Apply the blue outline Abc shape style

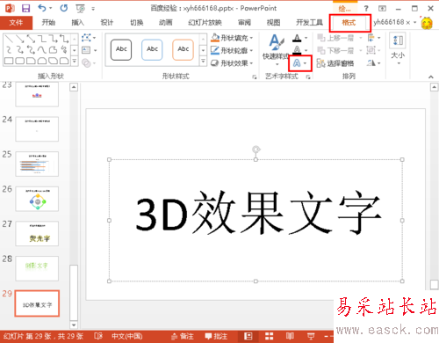[152, 50]
